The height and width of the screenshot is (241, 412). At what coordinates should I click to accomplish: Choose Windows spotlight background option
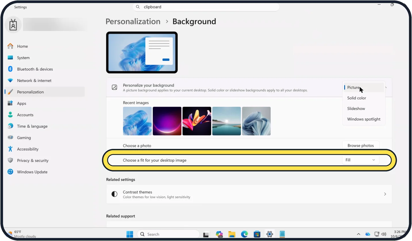[364, 119]
